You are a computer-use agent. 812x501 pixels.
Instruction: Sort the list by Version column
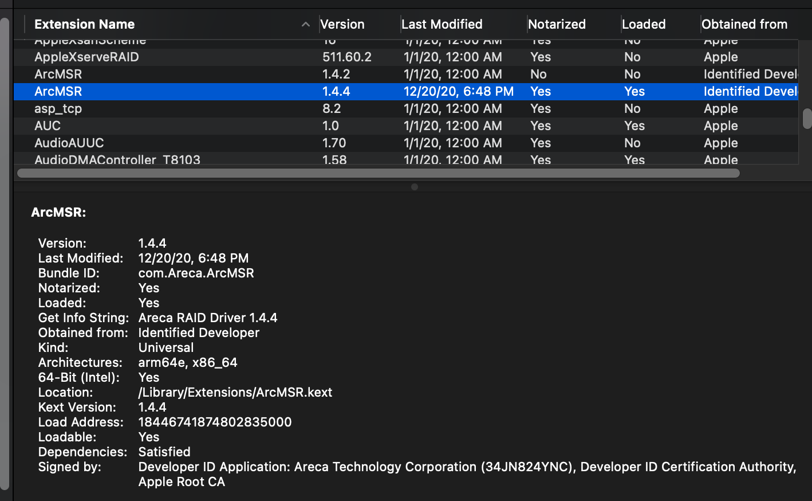click(342, 24)
